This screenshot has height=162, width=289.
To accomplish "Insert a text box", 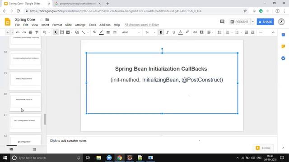I will pyautogui.click(x=62, y=32).
